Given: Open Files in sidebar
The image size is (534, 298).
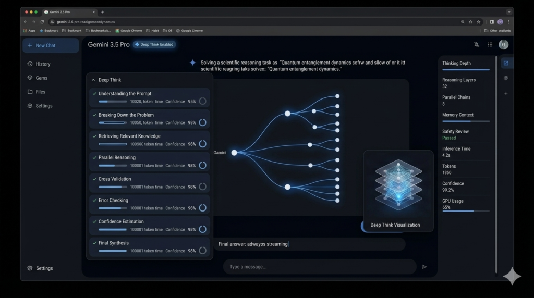Looking at the screenshot, I should click(x=37, y=92).
